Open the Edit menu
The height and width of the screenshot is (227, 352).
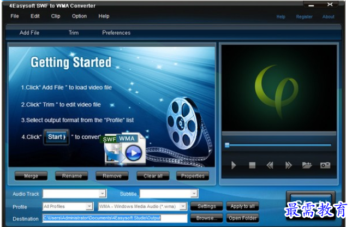(x=35, y=16)
